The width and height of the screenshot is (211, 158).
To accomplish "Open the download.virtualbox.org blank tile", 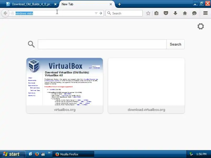I will click(x=146, y=85).
